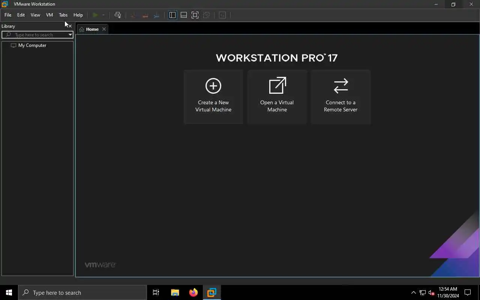Viewport: 480px width, 300px height.
Task: Toggle the Show Library sidebar icon
Action: [x=172, y=15]
